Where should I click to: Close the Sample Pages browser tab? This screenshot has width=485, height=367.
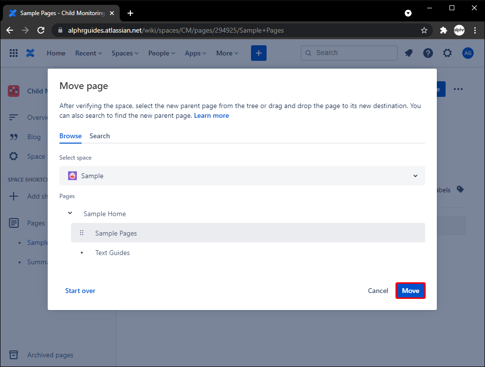point(112,13)
